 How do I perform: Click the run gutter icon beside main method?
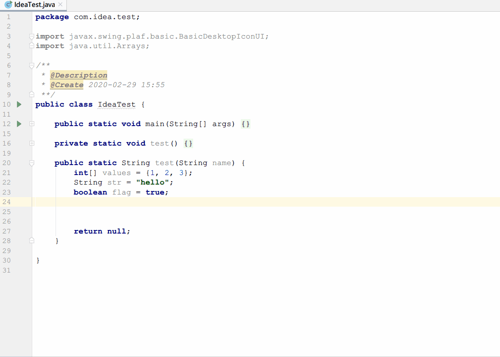tap(19, 124)
